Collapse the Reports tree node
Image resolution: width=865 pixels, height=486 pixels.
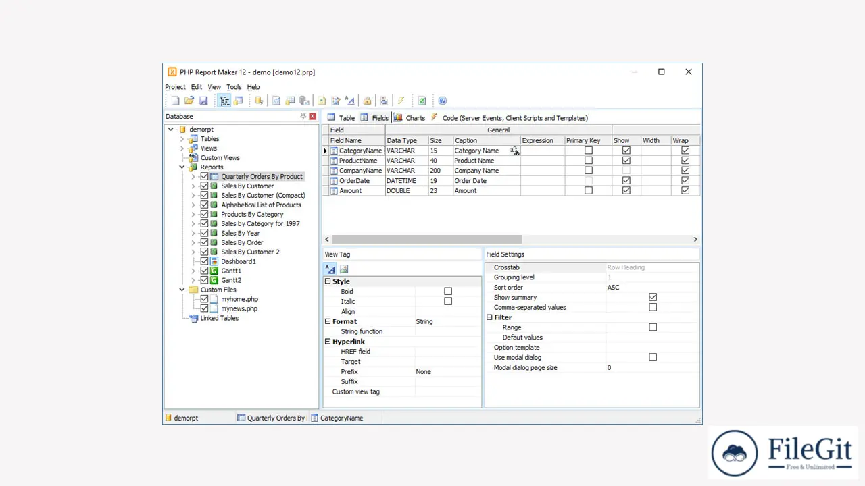pos(182,167)
